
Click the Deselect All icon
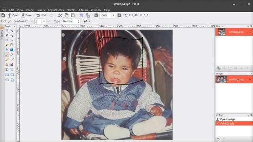[x=88, y=15]
